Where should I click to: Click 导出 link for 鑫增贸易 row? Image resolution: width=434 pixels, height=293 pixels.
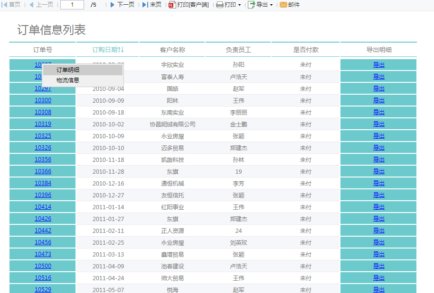point(378,254)
